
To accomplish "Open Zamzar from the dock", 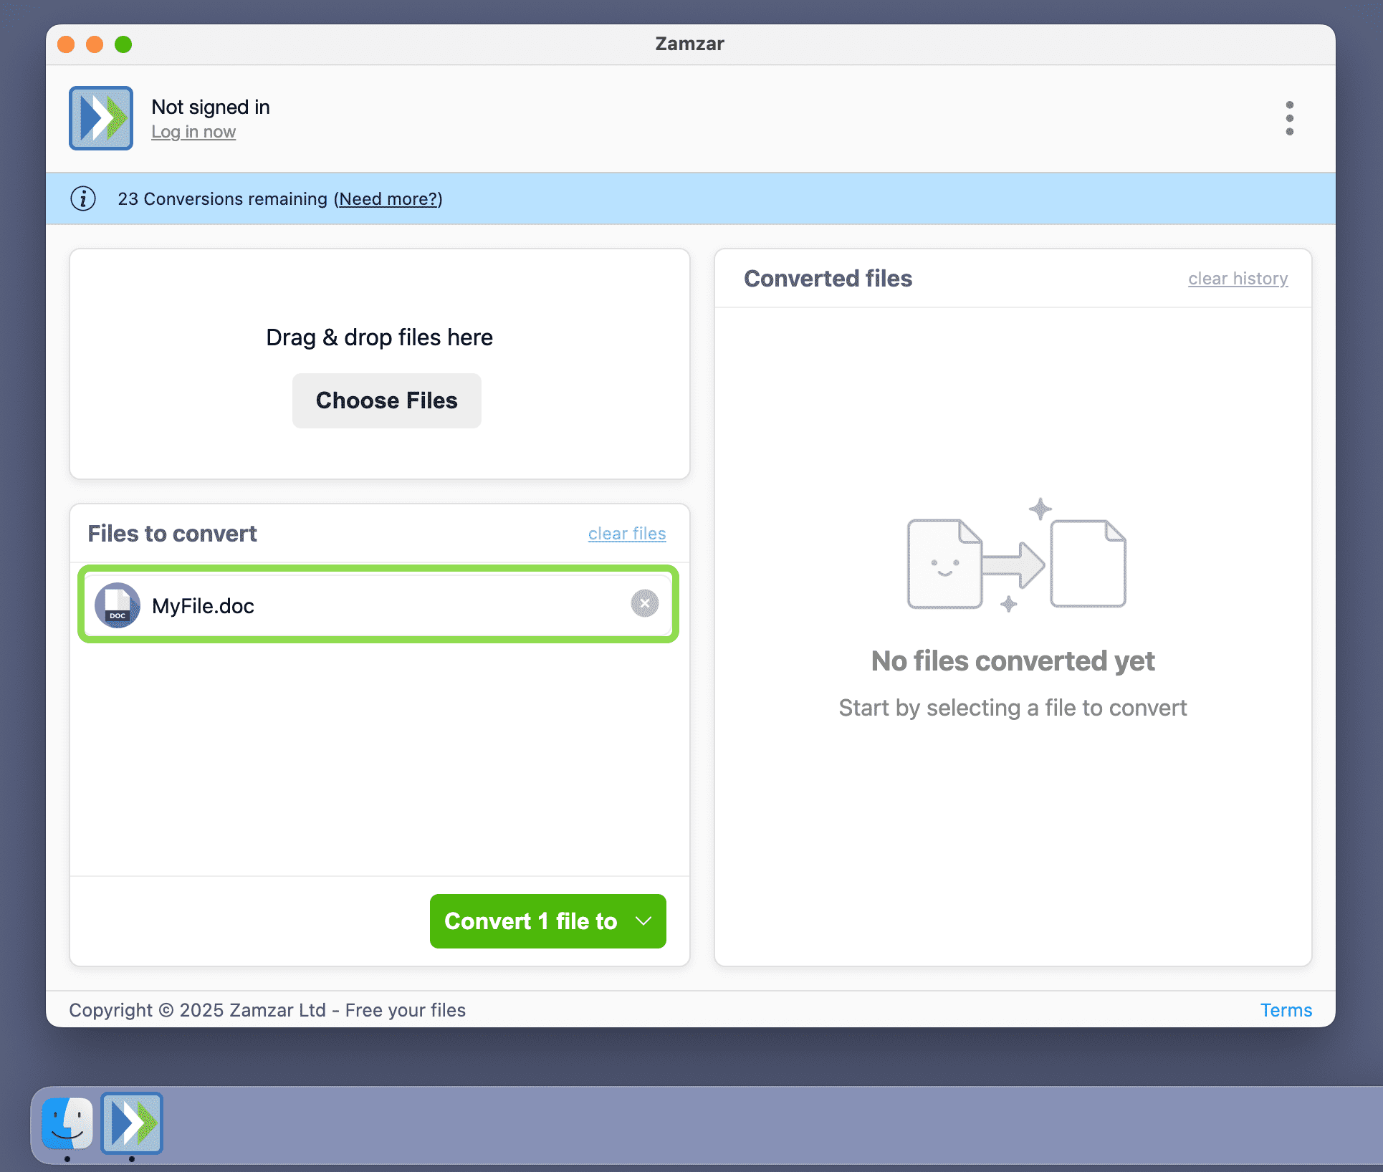I will 132,1124.
